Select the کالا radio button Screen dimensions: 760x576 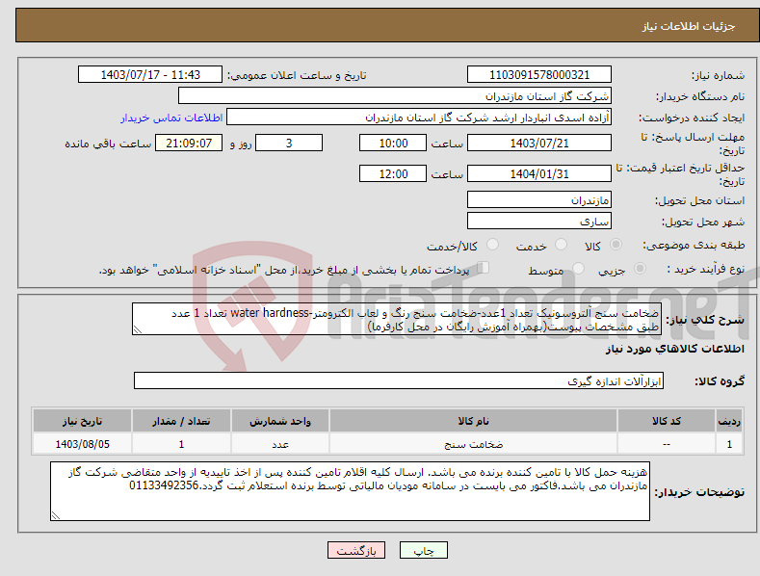coord(616,245)
